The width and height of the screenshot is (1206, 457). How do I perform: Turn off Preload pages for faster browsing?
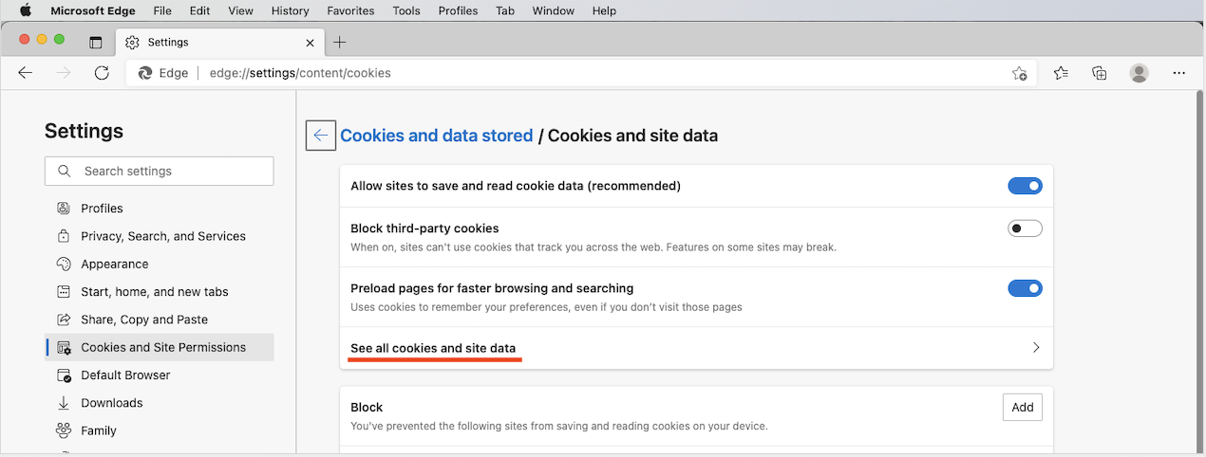pyautogui.click(x=1025, y=288)
